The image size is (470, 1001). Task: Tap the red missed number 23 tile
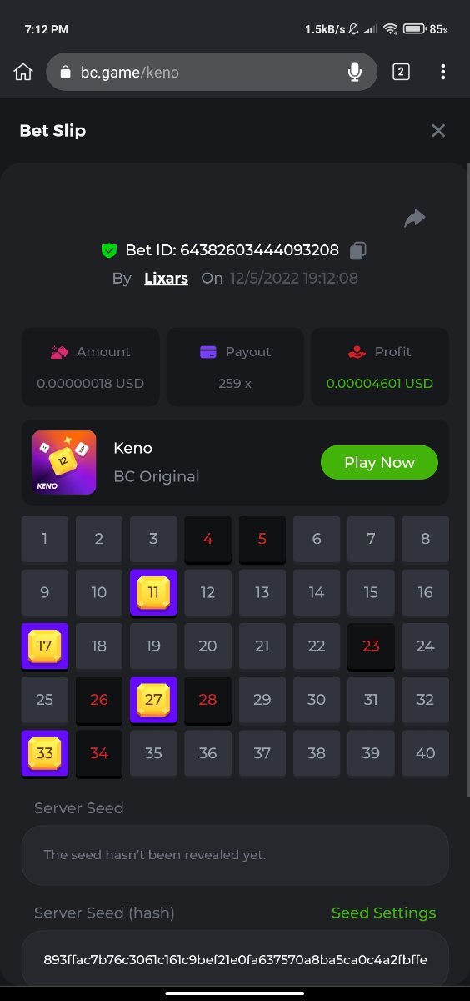[x=371, y=646]
